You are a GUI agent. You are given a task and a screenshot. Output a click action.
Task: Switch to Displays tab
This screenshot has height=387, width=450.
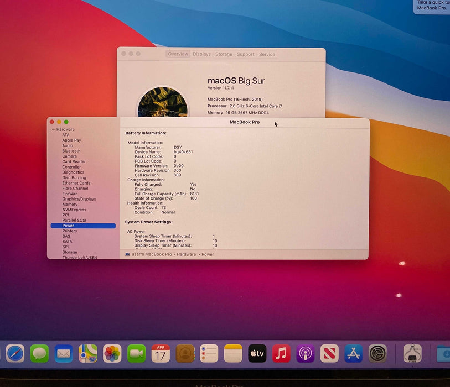click(202, 54)
